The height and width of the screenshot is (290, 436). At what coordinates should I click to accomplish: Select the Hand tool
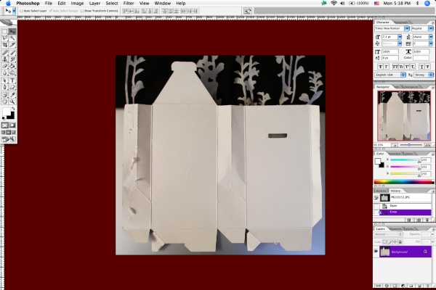[x=5, y=101]
